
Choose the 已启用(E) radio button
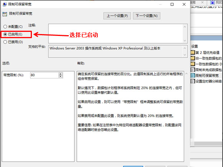point(5,34)
